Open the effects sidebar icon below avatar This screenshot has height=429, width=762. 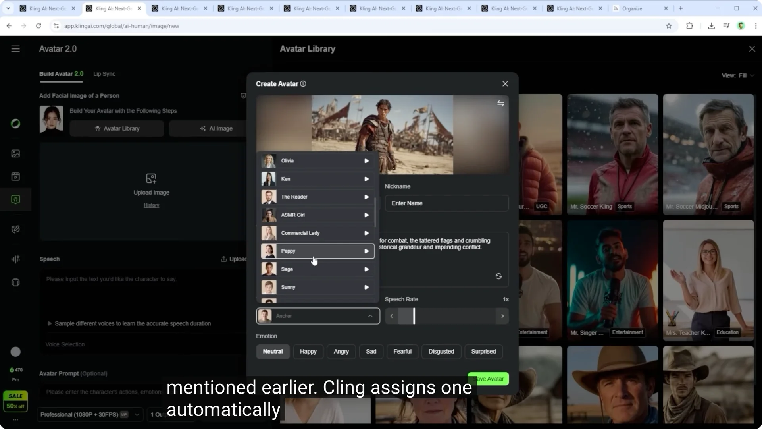[15, 229]
